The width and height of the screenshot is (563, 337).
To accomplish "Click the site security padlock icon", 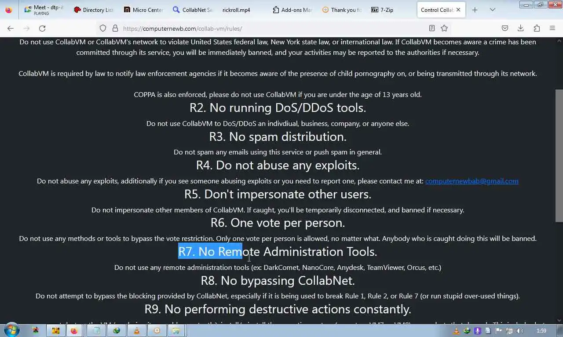I will 115,28.
